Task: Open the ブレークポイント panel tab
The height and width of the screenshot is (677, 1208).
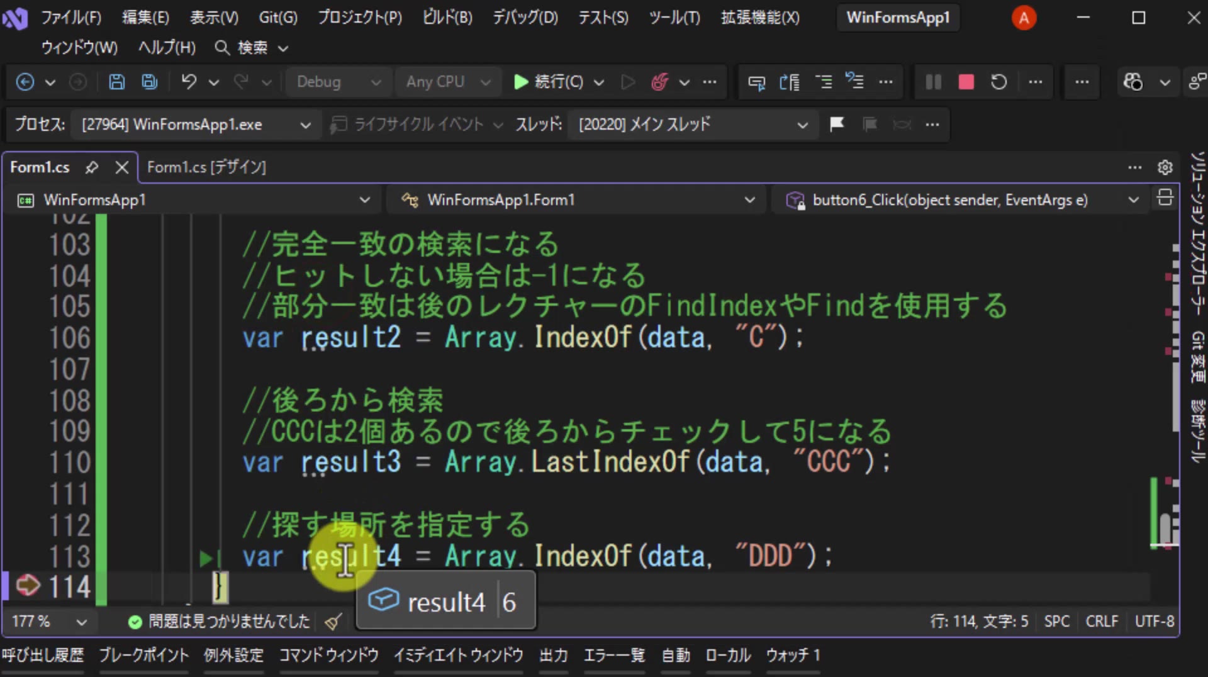Action: coord(144,656)
